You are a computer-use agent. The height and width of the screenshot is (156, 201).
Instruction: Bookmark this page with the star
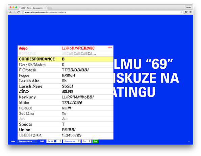pos(181,12)
